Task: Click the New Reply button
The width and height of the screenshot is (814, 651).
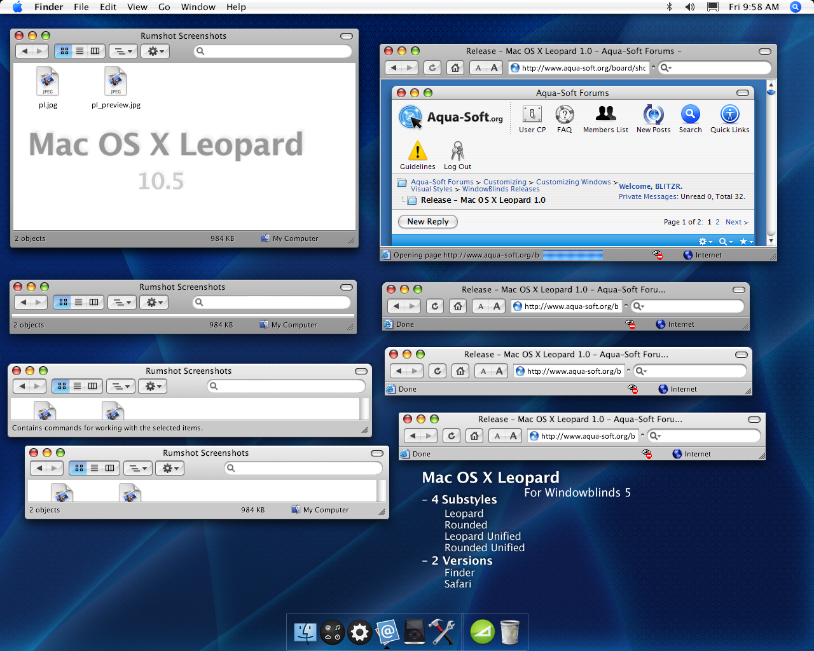Action: pos(428,221)
